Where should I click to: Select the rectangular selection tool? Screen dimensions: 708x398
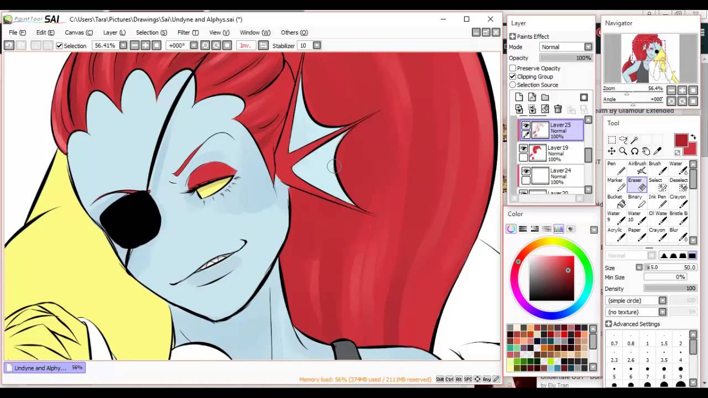coord(612,140)
